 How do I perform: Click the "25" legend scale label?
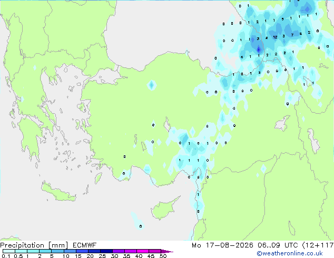[x=102, y=256]
